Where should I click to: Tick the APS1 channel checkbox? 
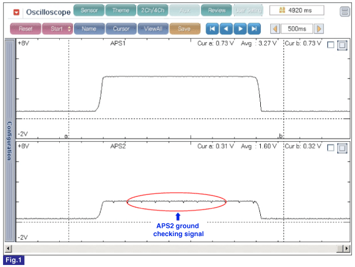[x=331, y=45]
